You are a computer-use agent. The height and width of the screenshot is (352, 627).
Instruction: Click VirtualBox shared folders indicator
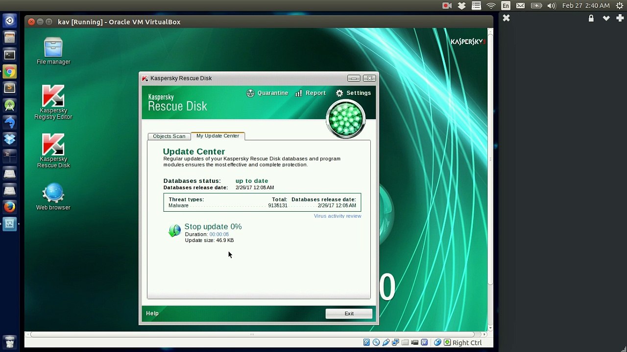click(x=405, y=343)
